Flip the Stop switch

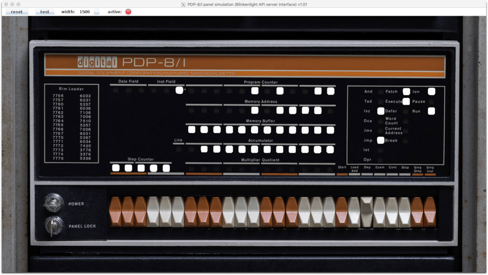point(404,212)
